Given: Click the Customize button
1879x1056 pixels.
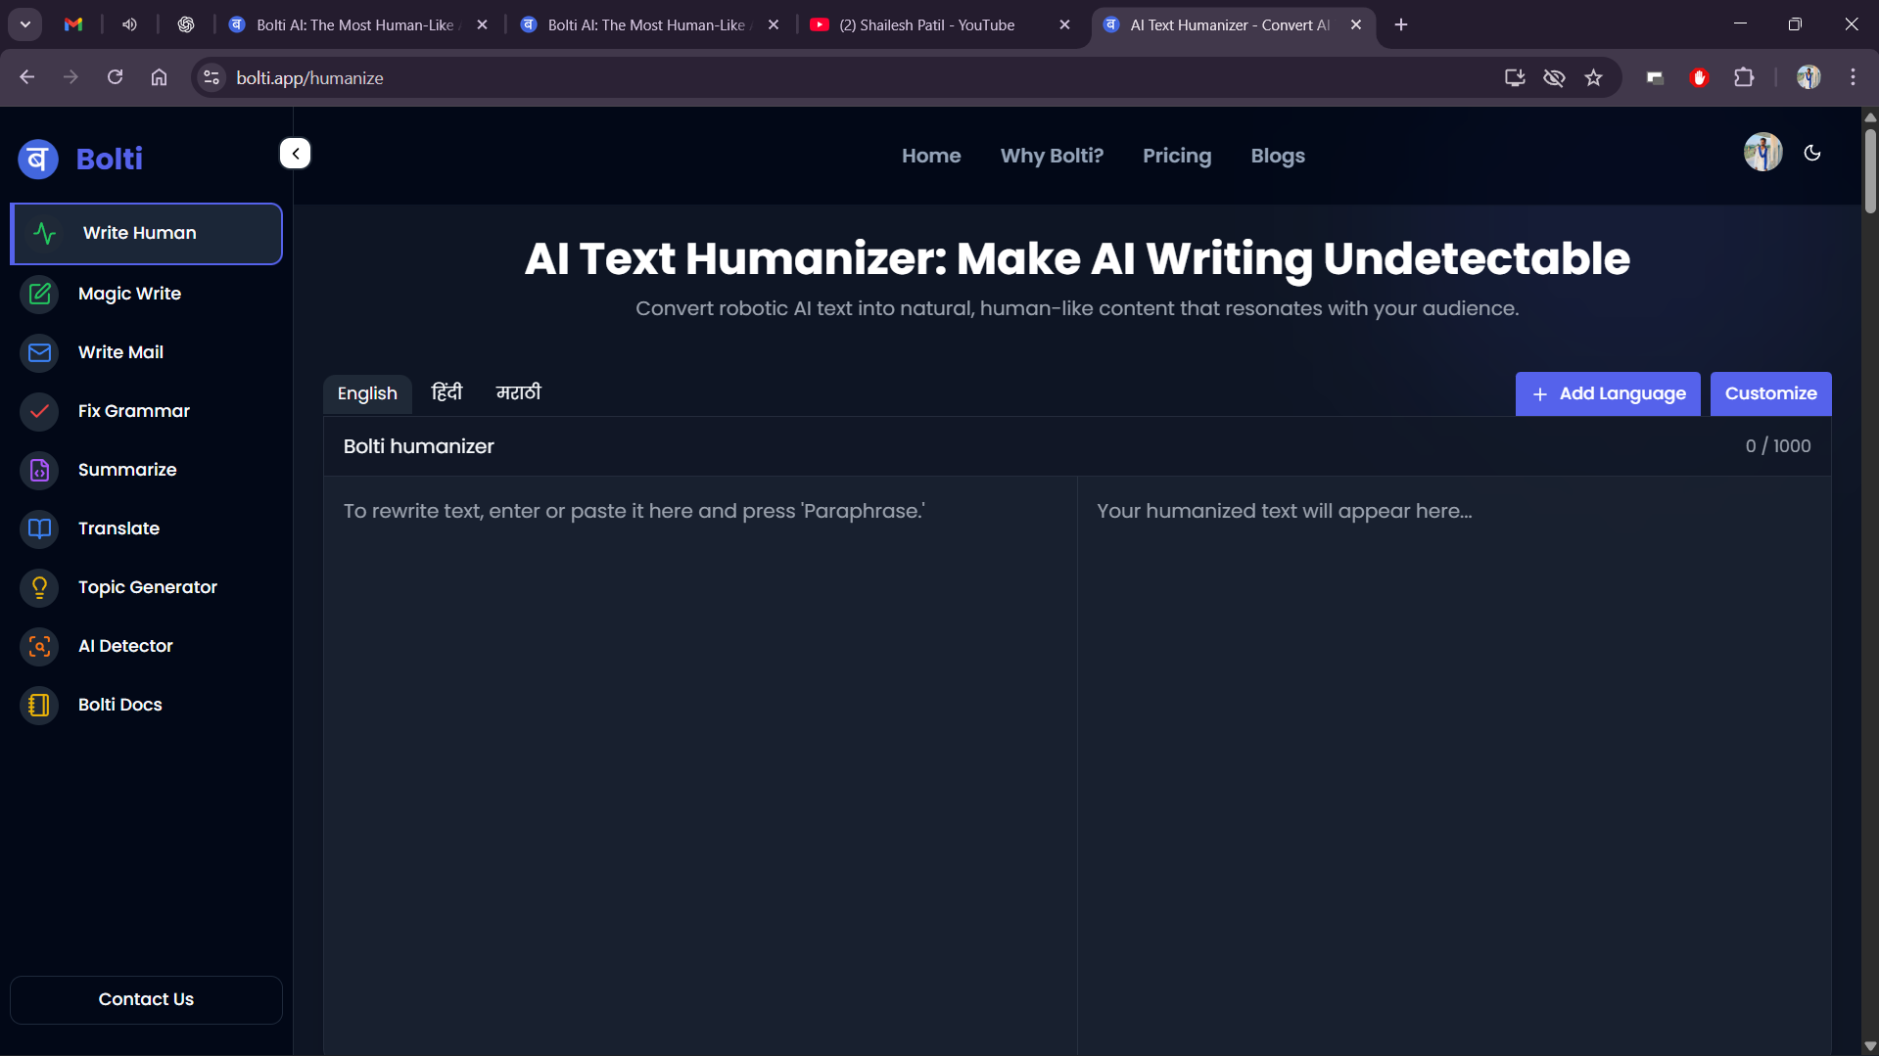Looking at the screenshot, I should point(1769,393).
